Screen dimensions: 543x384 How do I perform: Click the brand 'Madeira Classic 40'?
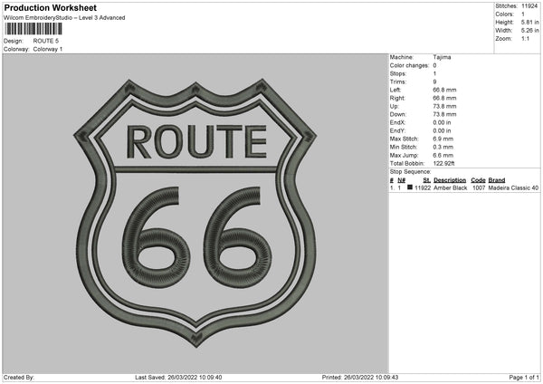[x=513, y=187]
